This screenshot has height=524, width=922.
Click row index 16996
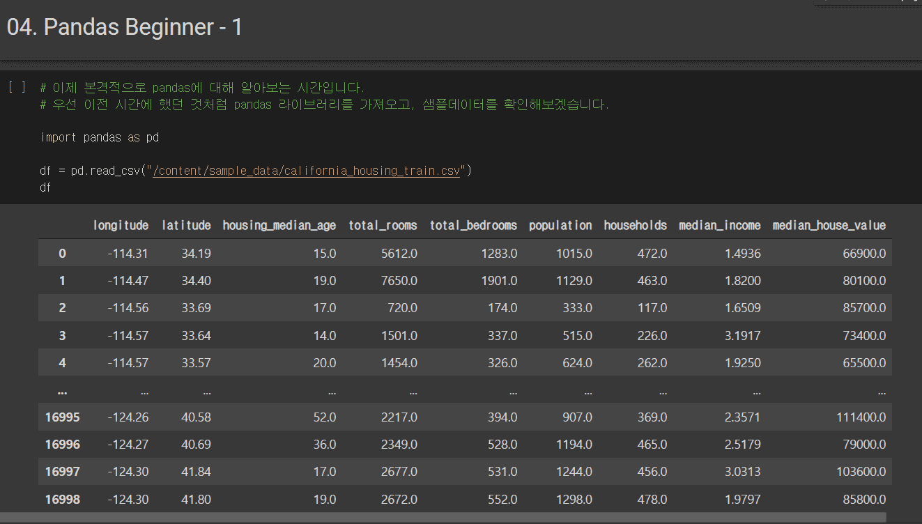pyautogui.click(x=62, y=445)
